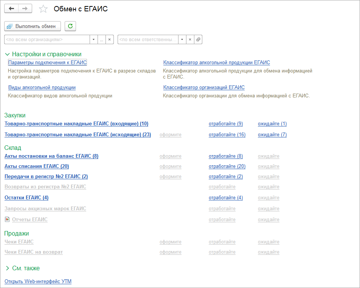Open Передачи в регистр №2 ЕГАИС (2)

click(46, 176)
